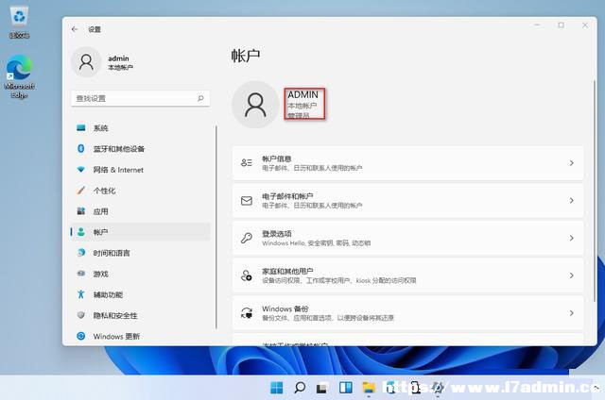Image resolution: width=605 pixels, height=400 pixels.
Task: Open 辅助功能 settings
Action: click(x=141, y=294)
